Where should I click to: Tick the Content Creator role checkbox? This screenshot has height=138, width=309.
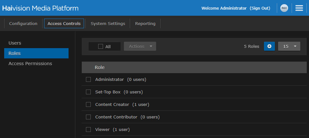88,105
